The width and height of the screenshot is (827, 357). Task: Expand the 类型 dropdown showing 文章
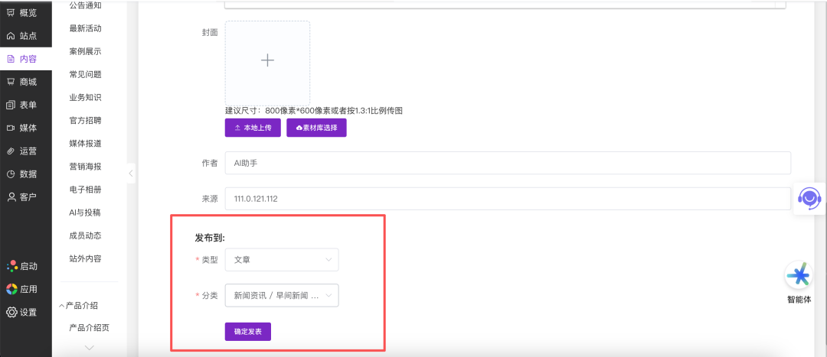[281, 260]
